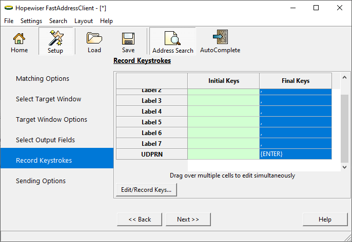Screen dimensions: 352x242
Task: Open the Settings menu
Action: pos(31,21)
